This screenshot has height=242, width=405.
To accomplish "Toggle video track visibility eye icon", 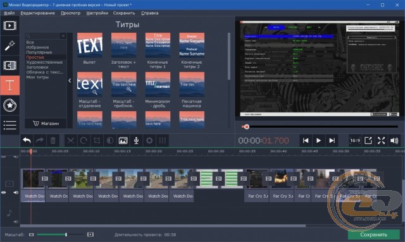I will pyautogui.click(x=4, y=193).
